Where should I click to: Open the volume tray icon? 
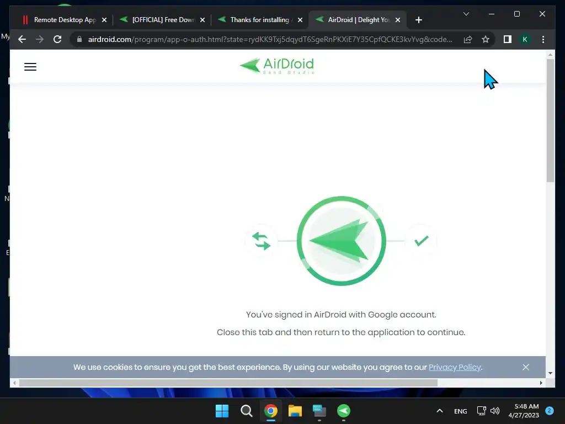[x=495, y=411]
